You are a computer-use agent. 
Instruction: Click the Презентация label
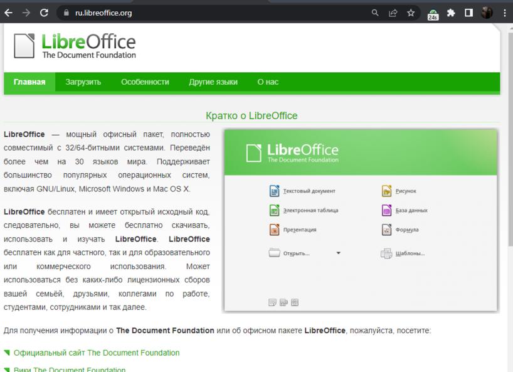[x=300, y=230]
